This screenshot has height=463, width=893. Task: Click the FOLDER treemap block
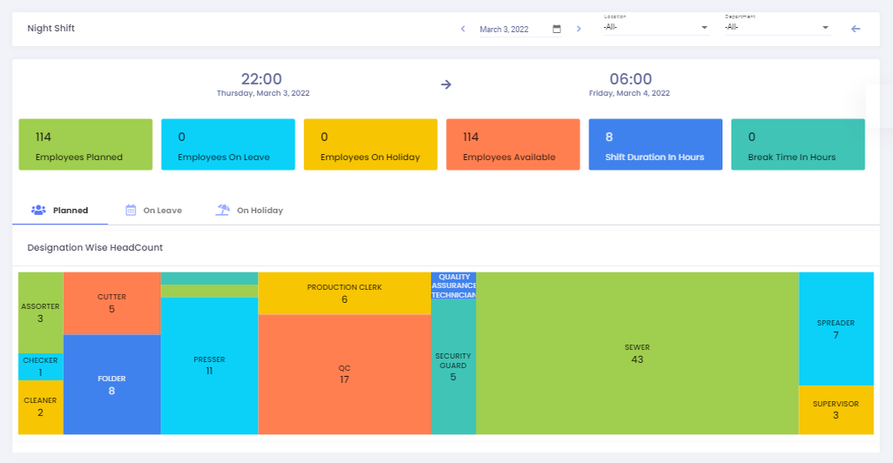(112, 385)
